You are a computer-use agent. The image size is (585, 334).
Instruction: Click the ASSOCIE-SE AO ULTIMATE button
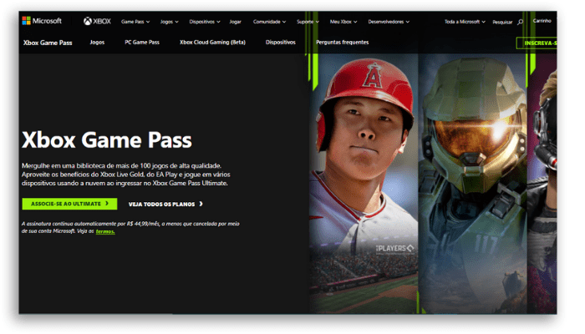click(x=69, y=204)
